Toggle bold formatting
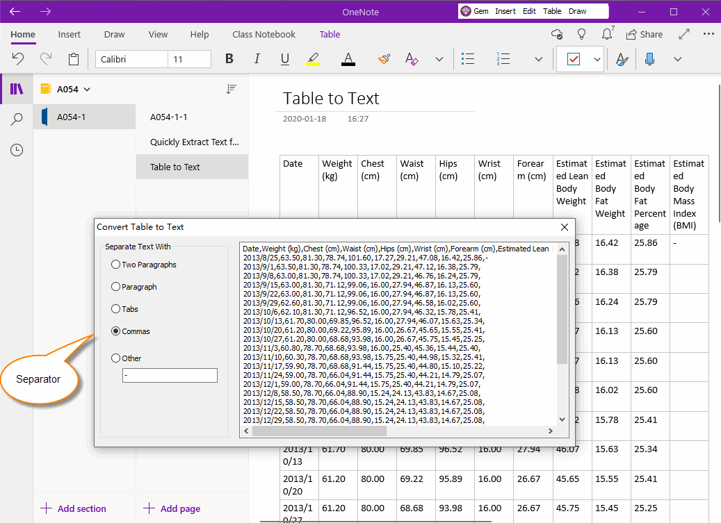Image resolution: width=721 pixels, height=523 pixels. click(229, 59)
